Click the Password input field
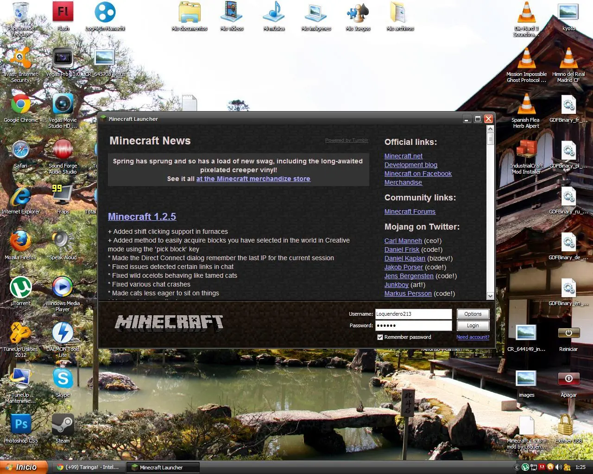 click(413, 325)
